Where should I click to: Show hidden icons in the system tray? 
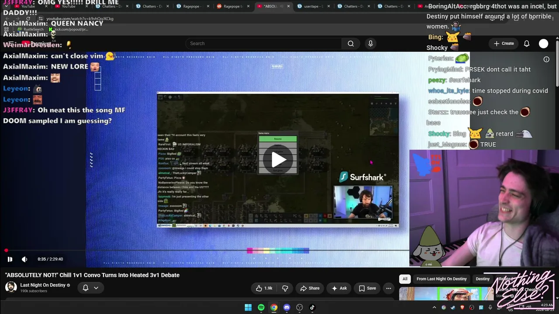tap(434, 307)
